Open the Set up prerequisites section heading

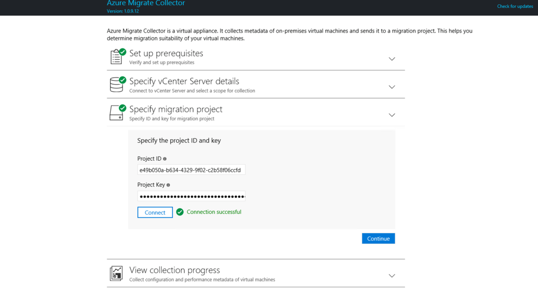tap(166, 54)
